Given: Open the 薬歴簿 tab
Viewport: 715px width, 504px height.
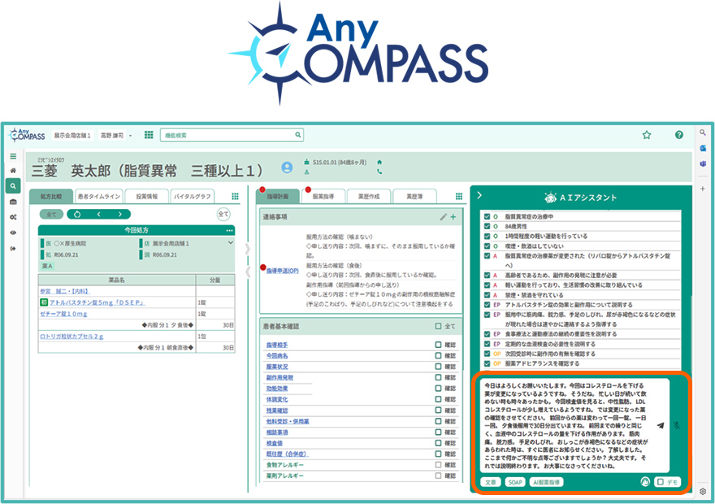Looking at the screenshot, I should coord(414,196).
